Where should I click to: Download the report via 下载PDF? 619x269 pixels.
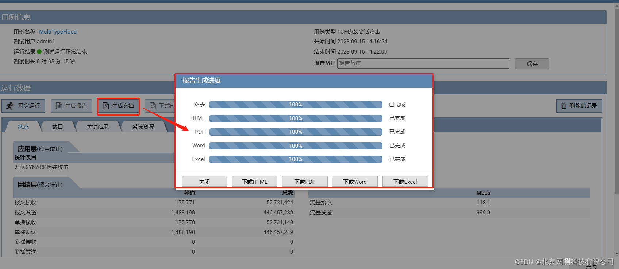tap(305, 182)
